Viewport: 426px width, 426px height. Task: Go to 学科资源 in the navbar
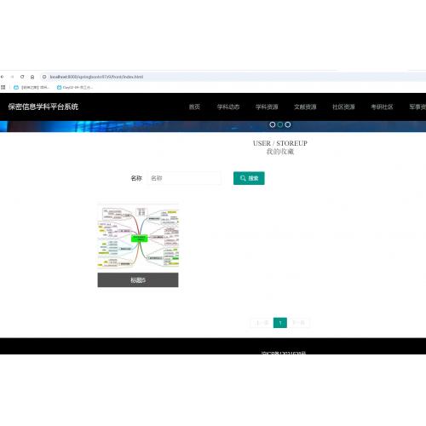click(x=267, y=106)
